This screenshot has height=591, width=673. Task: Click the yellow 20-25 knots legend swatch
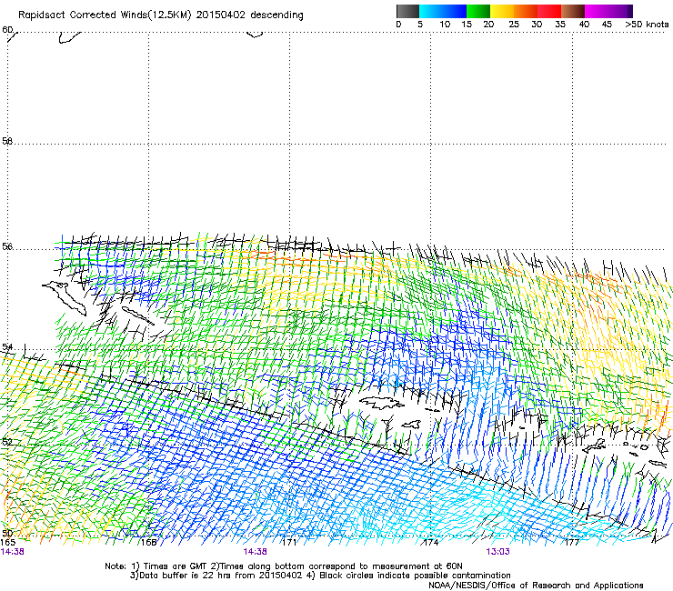coord(502,11)
